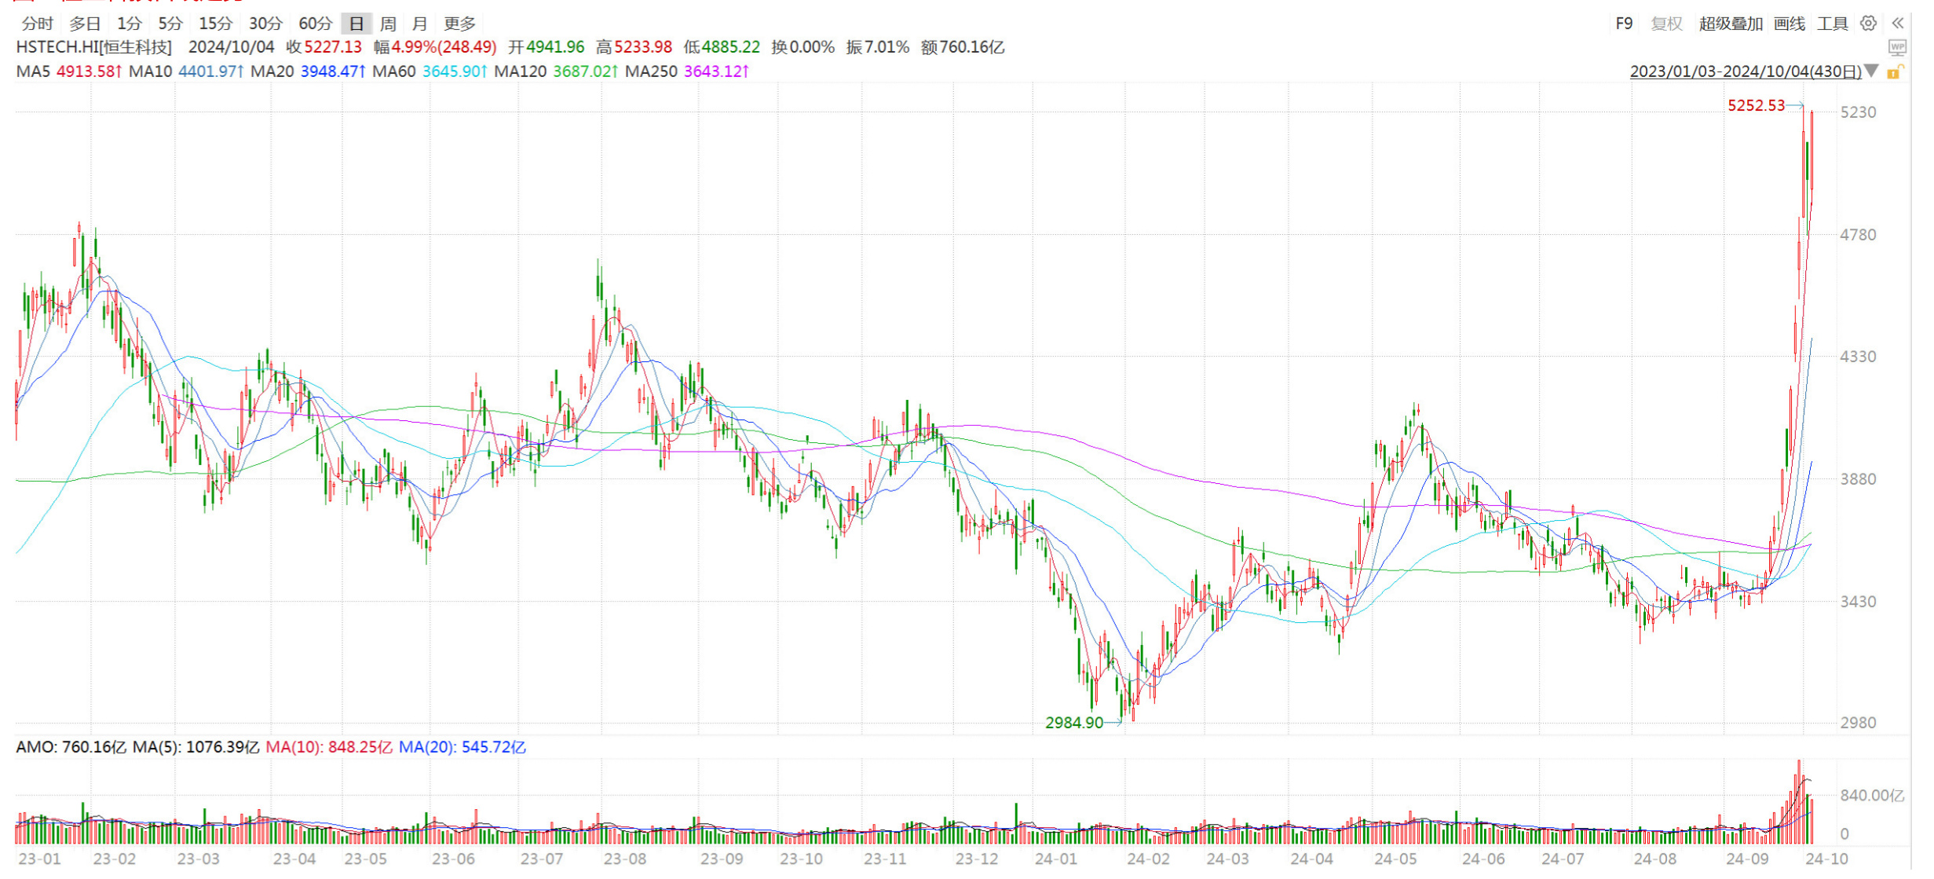1934x879 pixels.
Task: Select 月 monthly period tab
Action: tap(420, 24)
